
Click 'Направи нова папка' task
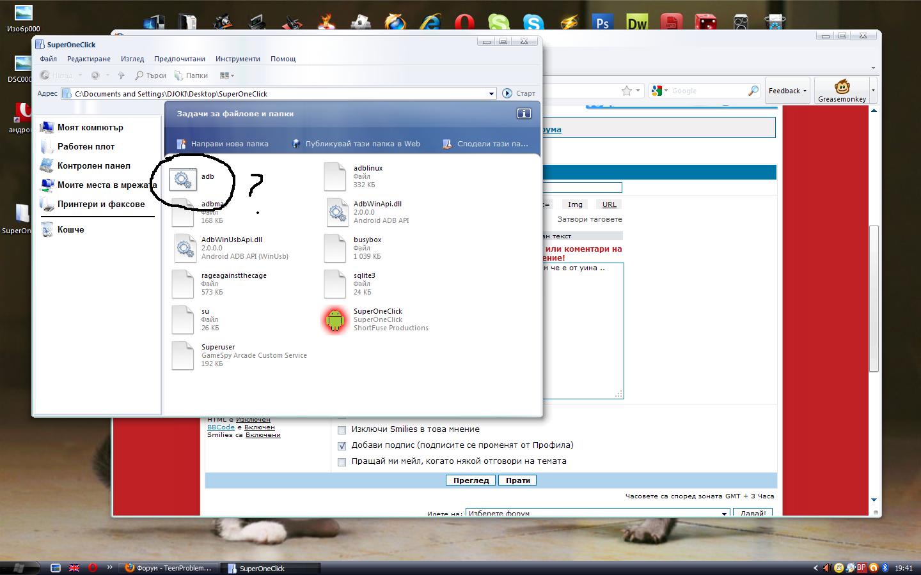coord(223,144)
